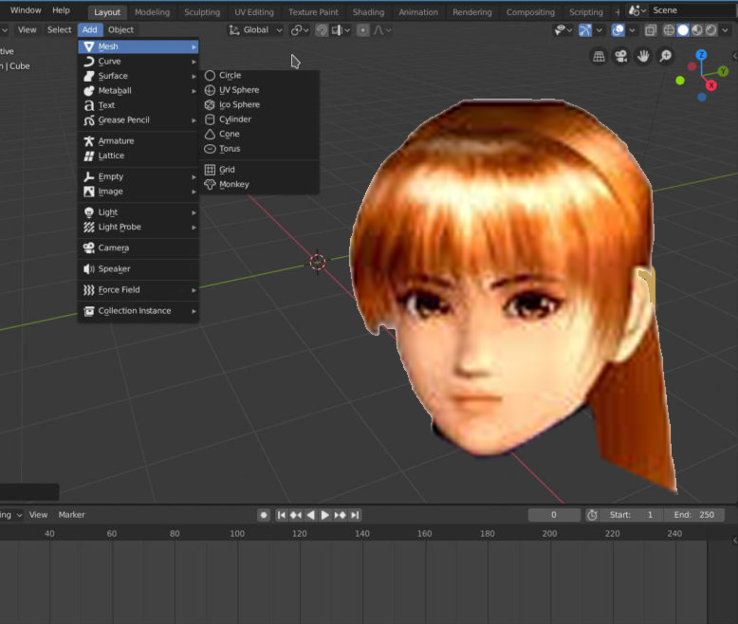738x624 pixels.
Task: Add a Lattice object
Action: point(138,156)
